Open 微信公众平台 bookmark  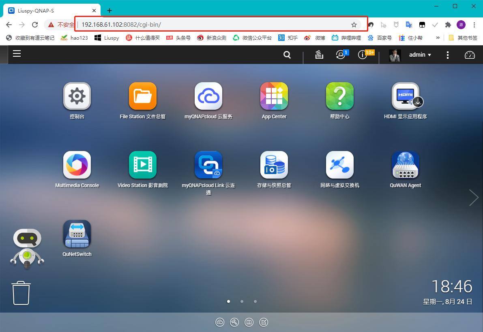(252, 38)
